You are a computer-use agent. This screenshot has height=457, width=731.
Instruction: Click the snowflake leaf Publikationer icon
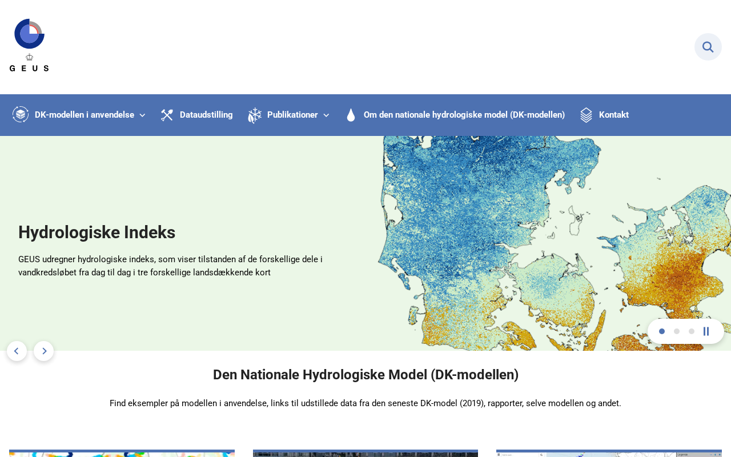pos(255,115)
